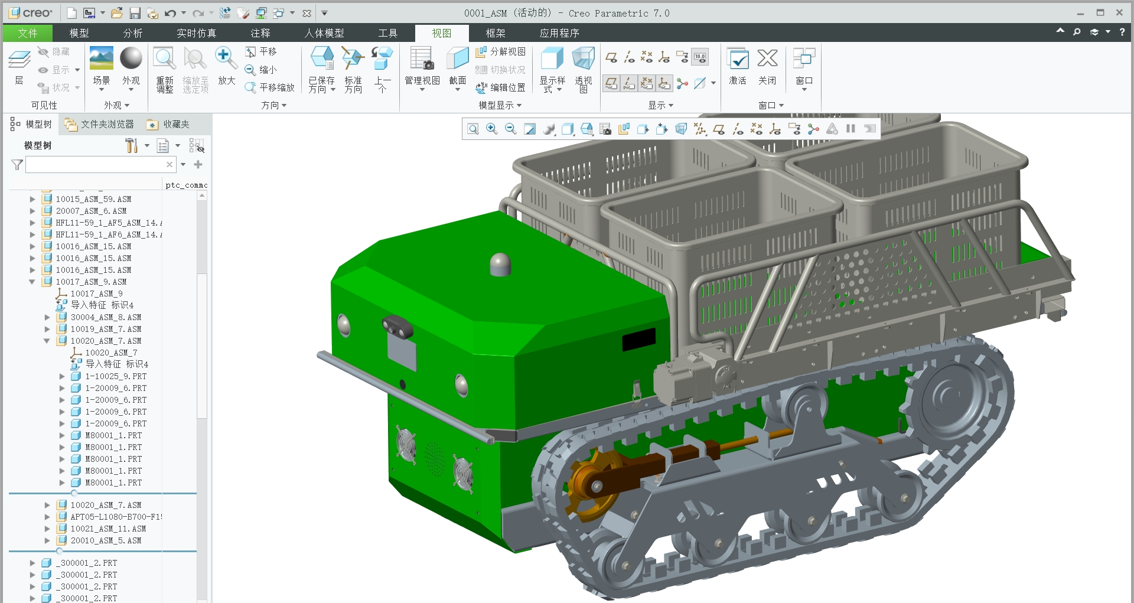
Task: Open the 显示 group dropdown
Action: 660,105
